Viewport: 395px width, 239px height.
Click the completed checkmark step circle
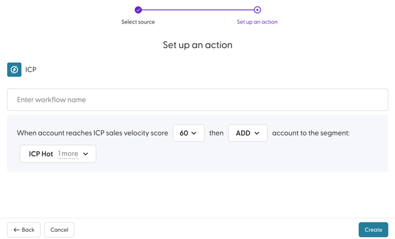(x=138, y=10)
